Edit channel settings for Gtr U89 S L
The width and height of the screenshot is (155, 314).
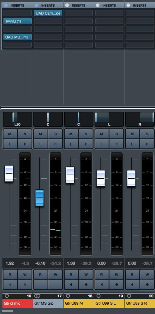(116, 144)
